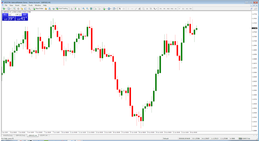This screenshot has width=259, height=141.
Task: Click the New Order button
Action: click(x=38, y=9)
